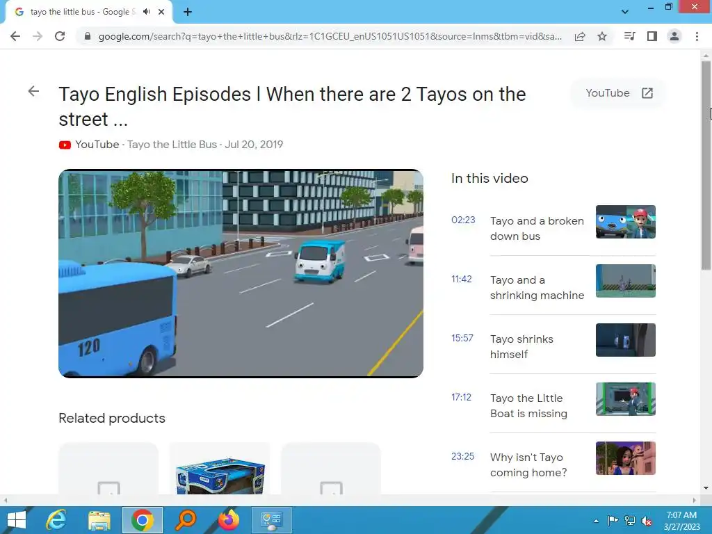This screenshot has height=534, width=712.
Task: Select 'Tayo and a broken down bus' chapter
Action: pyautogui.click(x=537, y=228)
